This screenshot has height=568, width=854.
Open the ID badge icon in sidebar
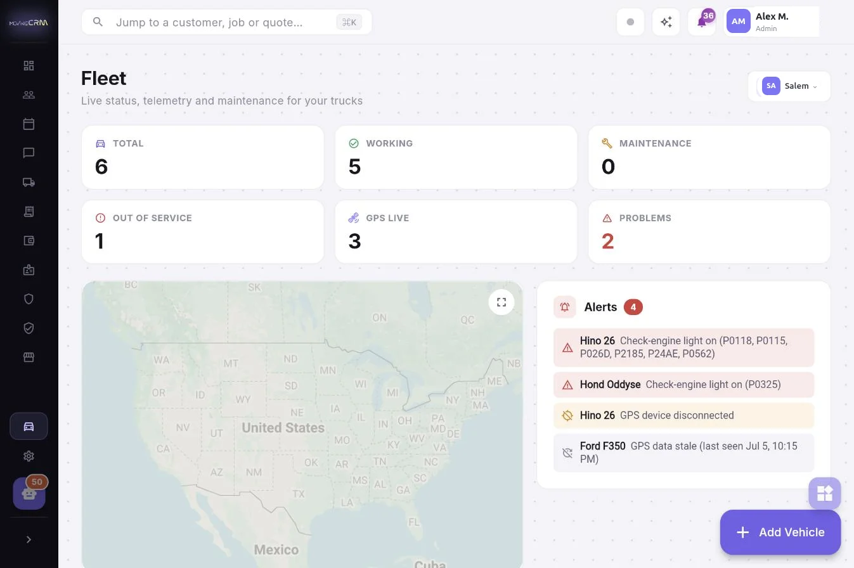(x=29, y=270)
